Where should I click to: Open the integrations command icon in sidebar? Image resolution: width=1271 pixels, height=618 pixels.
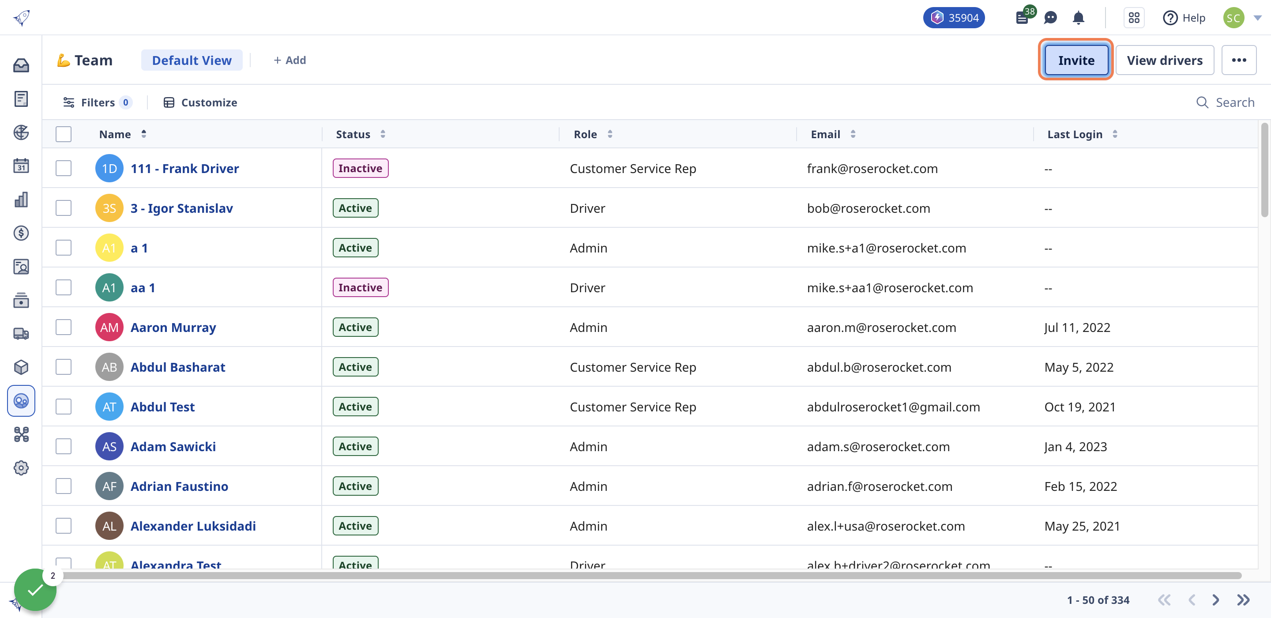(x=21, y=434)
